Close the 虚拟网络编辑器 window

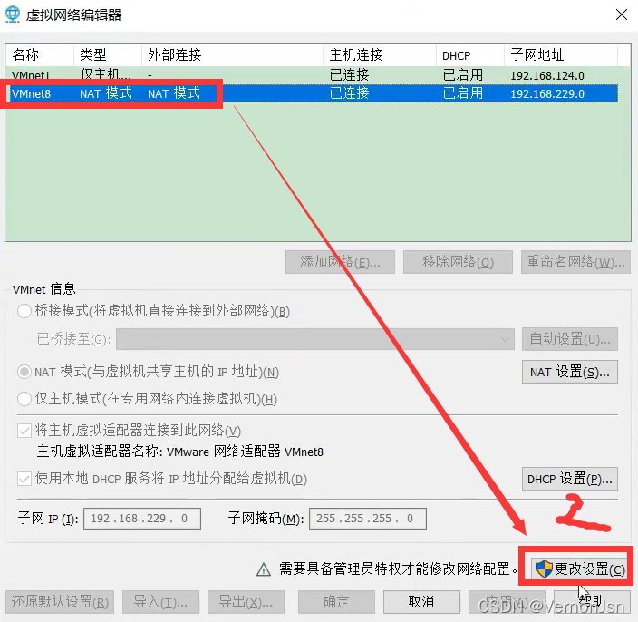pyautogui.click(x=622, y=15)
